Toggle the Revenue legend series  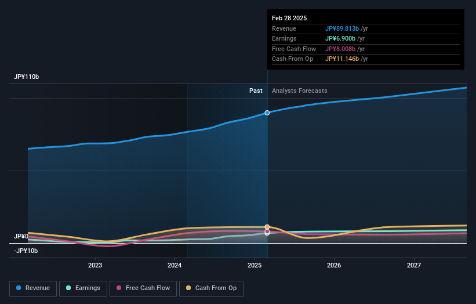click(33, 288)
